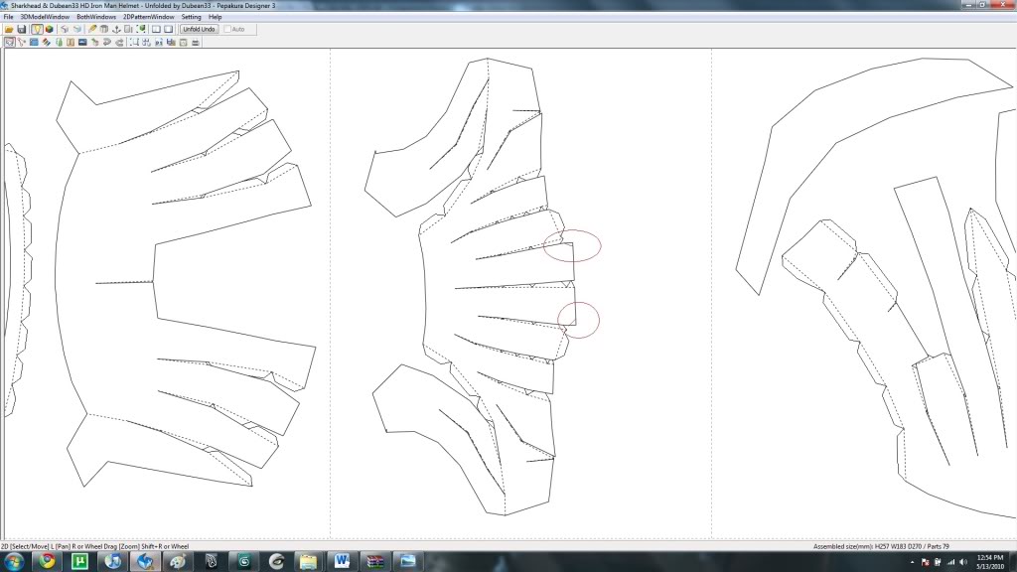Viewport: 1017px width, 572px height.
Task: Click the dashed rectangle selection icon
Action: [x=134, y=42]
